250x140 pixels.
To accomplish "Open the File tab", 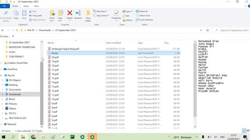I will [4, 6].
